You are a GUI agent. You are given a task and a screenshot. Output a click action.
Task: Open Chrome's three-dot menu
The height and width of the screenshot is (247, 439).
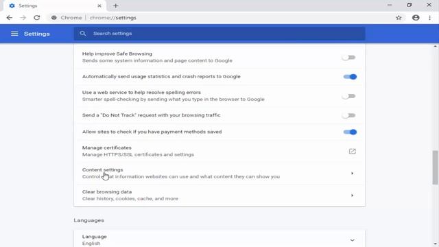point(430,18)
